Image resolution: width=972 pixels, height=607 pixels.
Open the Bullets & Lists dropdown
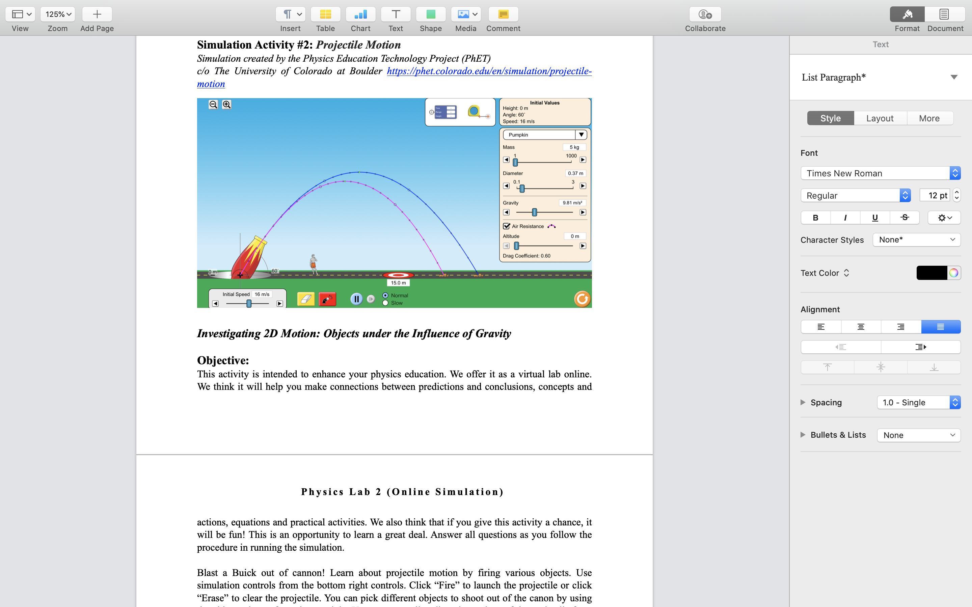point(919,435)
